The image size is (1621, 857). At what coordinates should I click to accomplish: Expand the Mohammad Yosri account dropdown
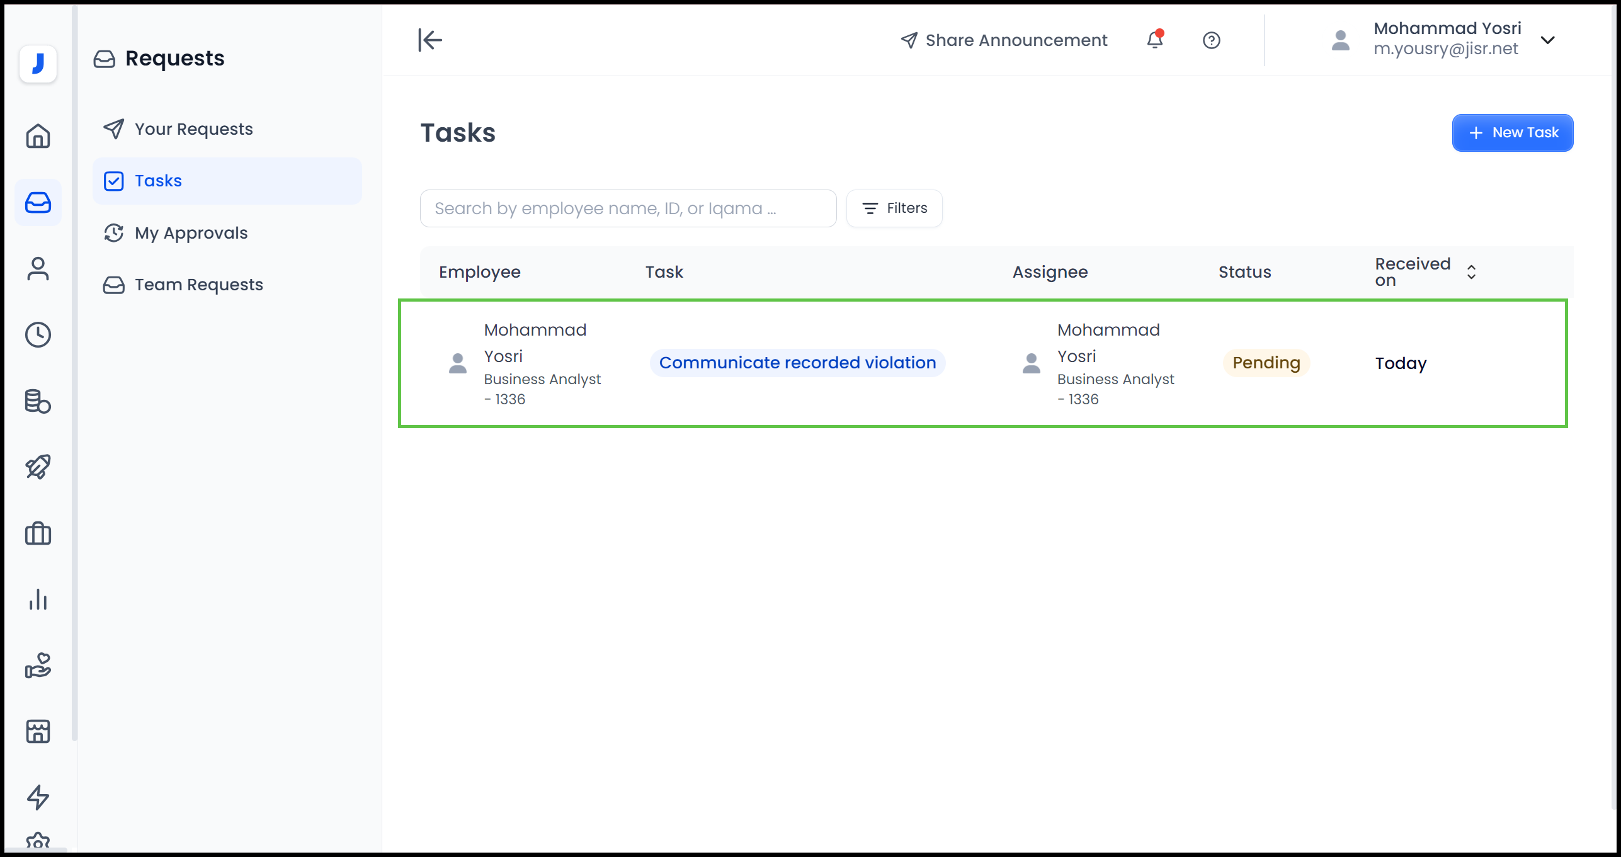click(1547, 40)
